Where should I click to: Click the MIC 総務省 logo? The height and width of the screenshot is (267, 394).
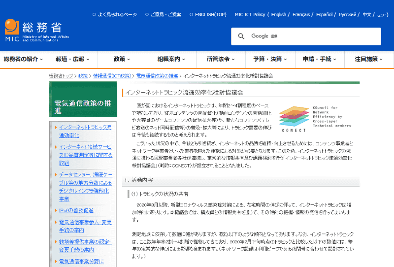36,31
